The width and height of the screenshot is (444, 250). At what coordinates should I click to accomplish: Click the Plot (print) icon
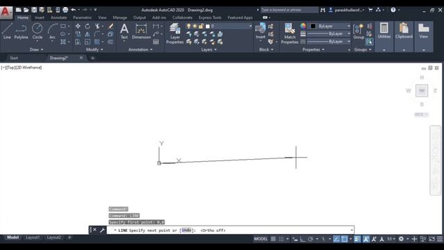click(x=65, y=10)
